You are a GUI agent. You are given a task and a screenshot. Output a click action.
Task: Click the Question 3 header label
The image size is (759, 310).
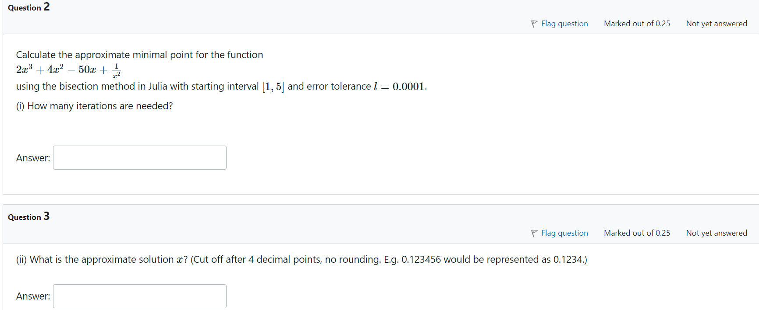pos(28,216)
